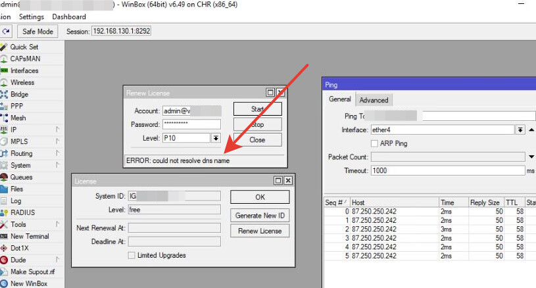Viewport: 536px width, 288px height.
Task: Open the MPLS menu icon
Action: click(x=4, y=141)
